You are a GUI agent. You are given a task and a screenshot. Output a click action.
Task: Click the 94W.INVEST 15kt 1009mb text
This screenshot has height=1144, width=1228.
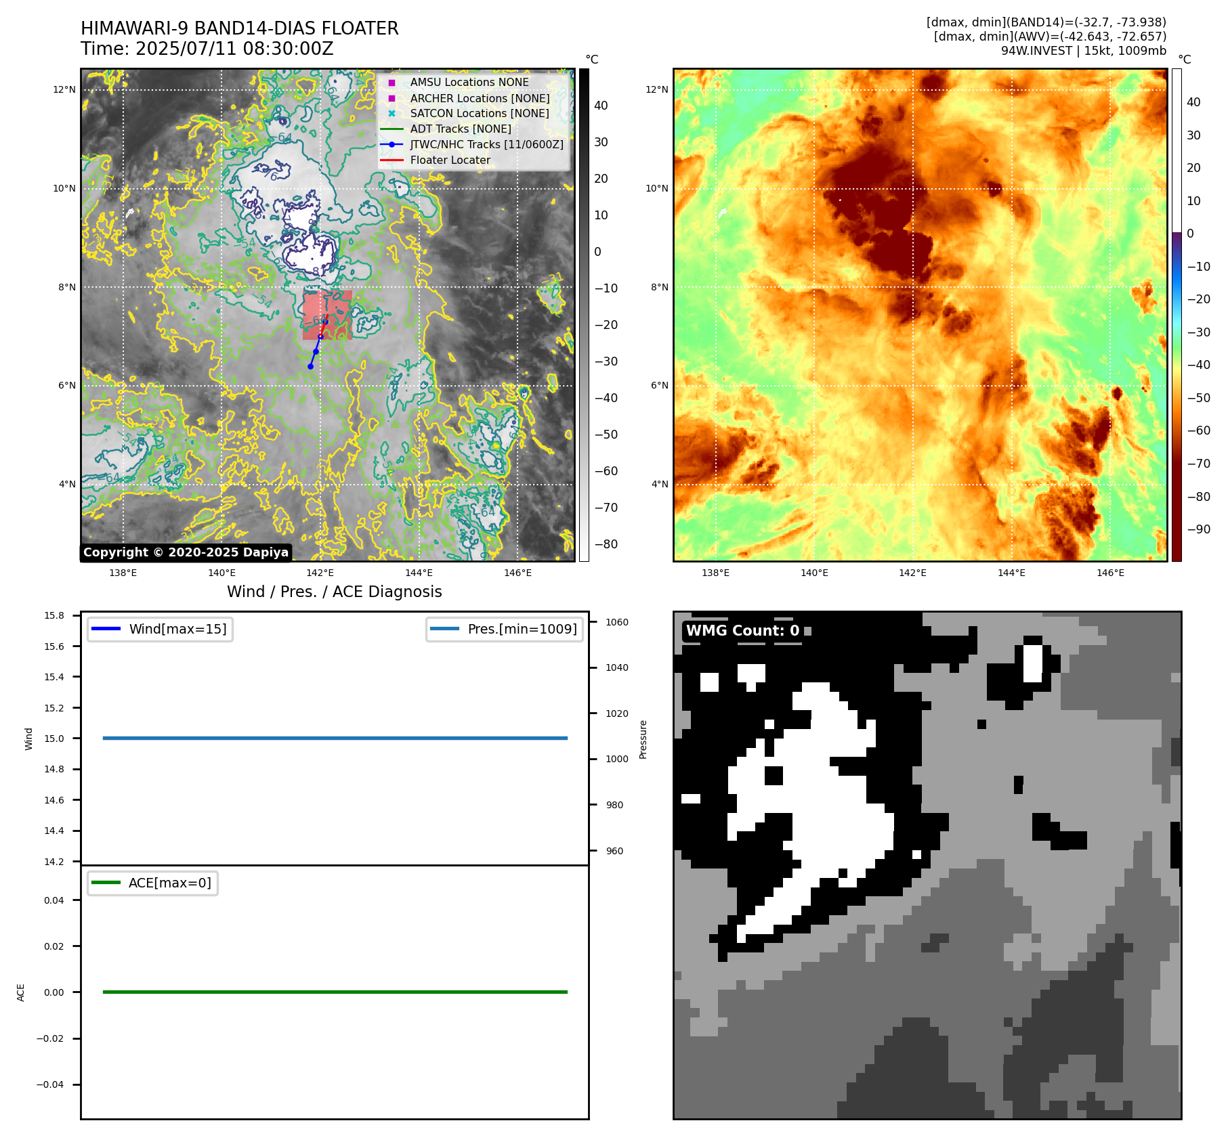(x=1084, y=51)
